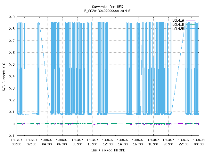Click the purple LCL41A legend line sample
205x153 pixels.
tap(191, 20)
